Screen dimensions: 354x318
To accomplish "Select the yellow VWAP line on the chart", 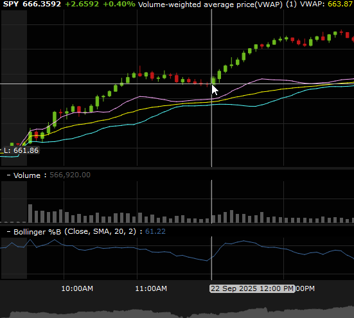I will pos(158,107).
